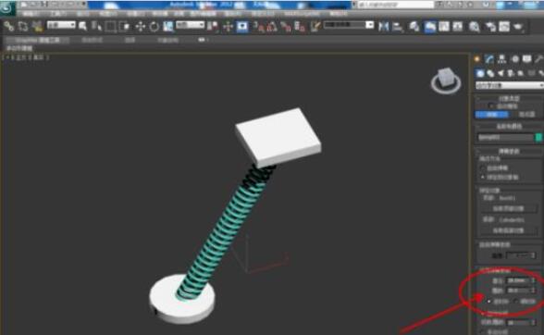This screenshot has height=335, width=544.
Task: Select the Cameras category icon
Action: point(511,73)
